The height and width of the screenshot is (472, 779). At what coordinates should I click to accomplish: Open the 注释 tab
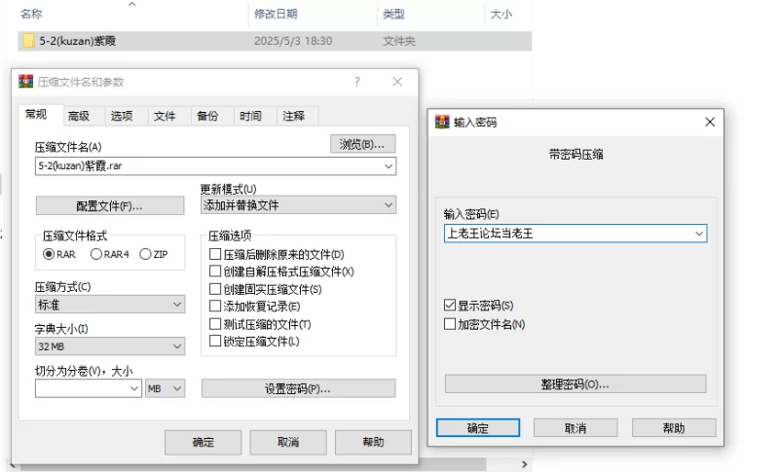coord(293,116)
